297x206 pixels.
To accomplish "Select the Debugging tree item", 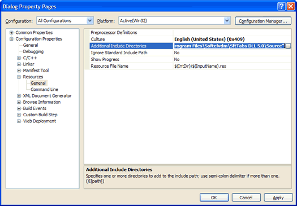I will point(33,51).
